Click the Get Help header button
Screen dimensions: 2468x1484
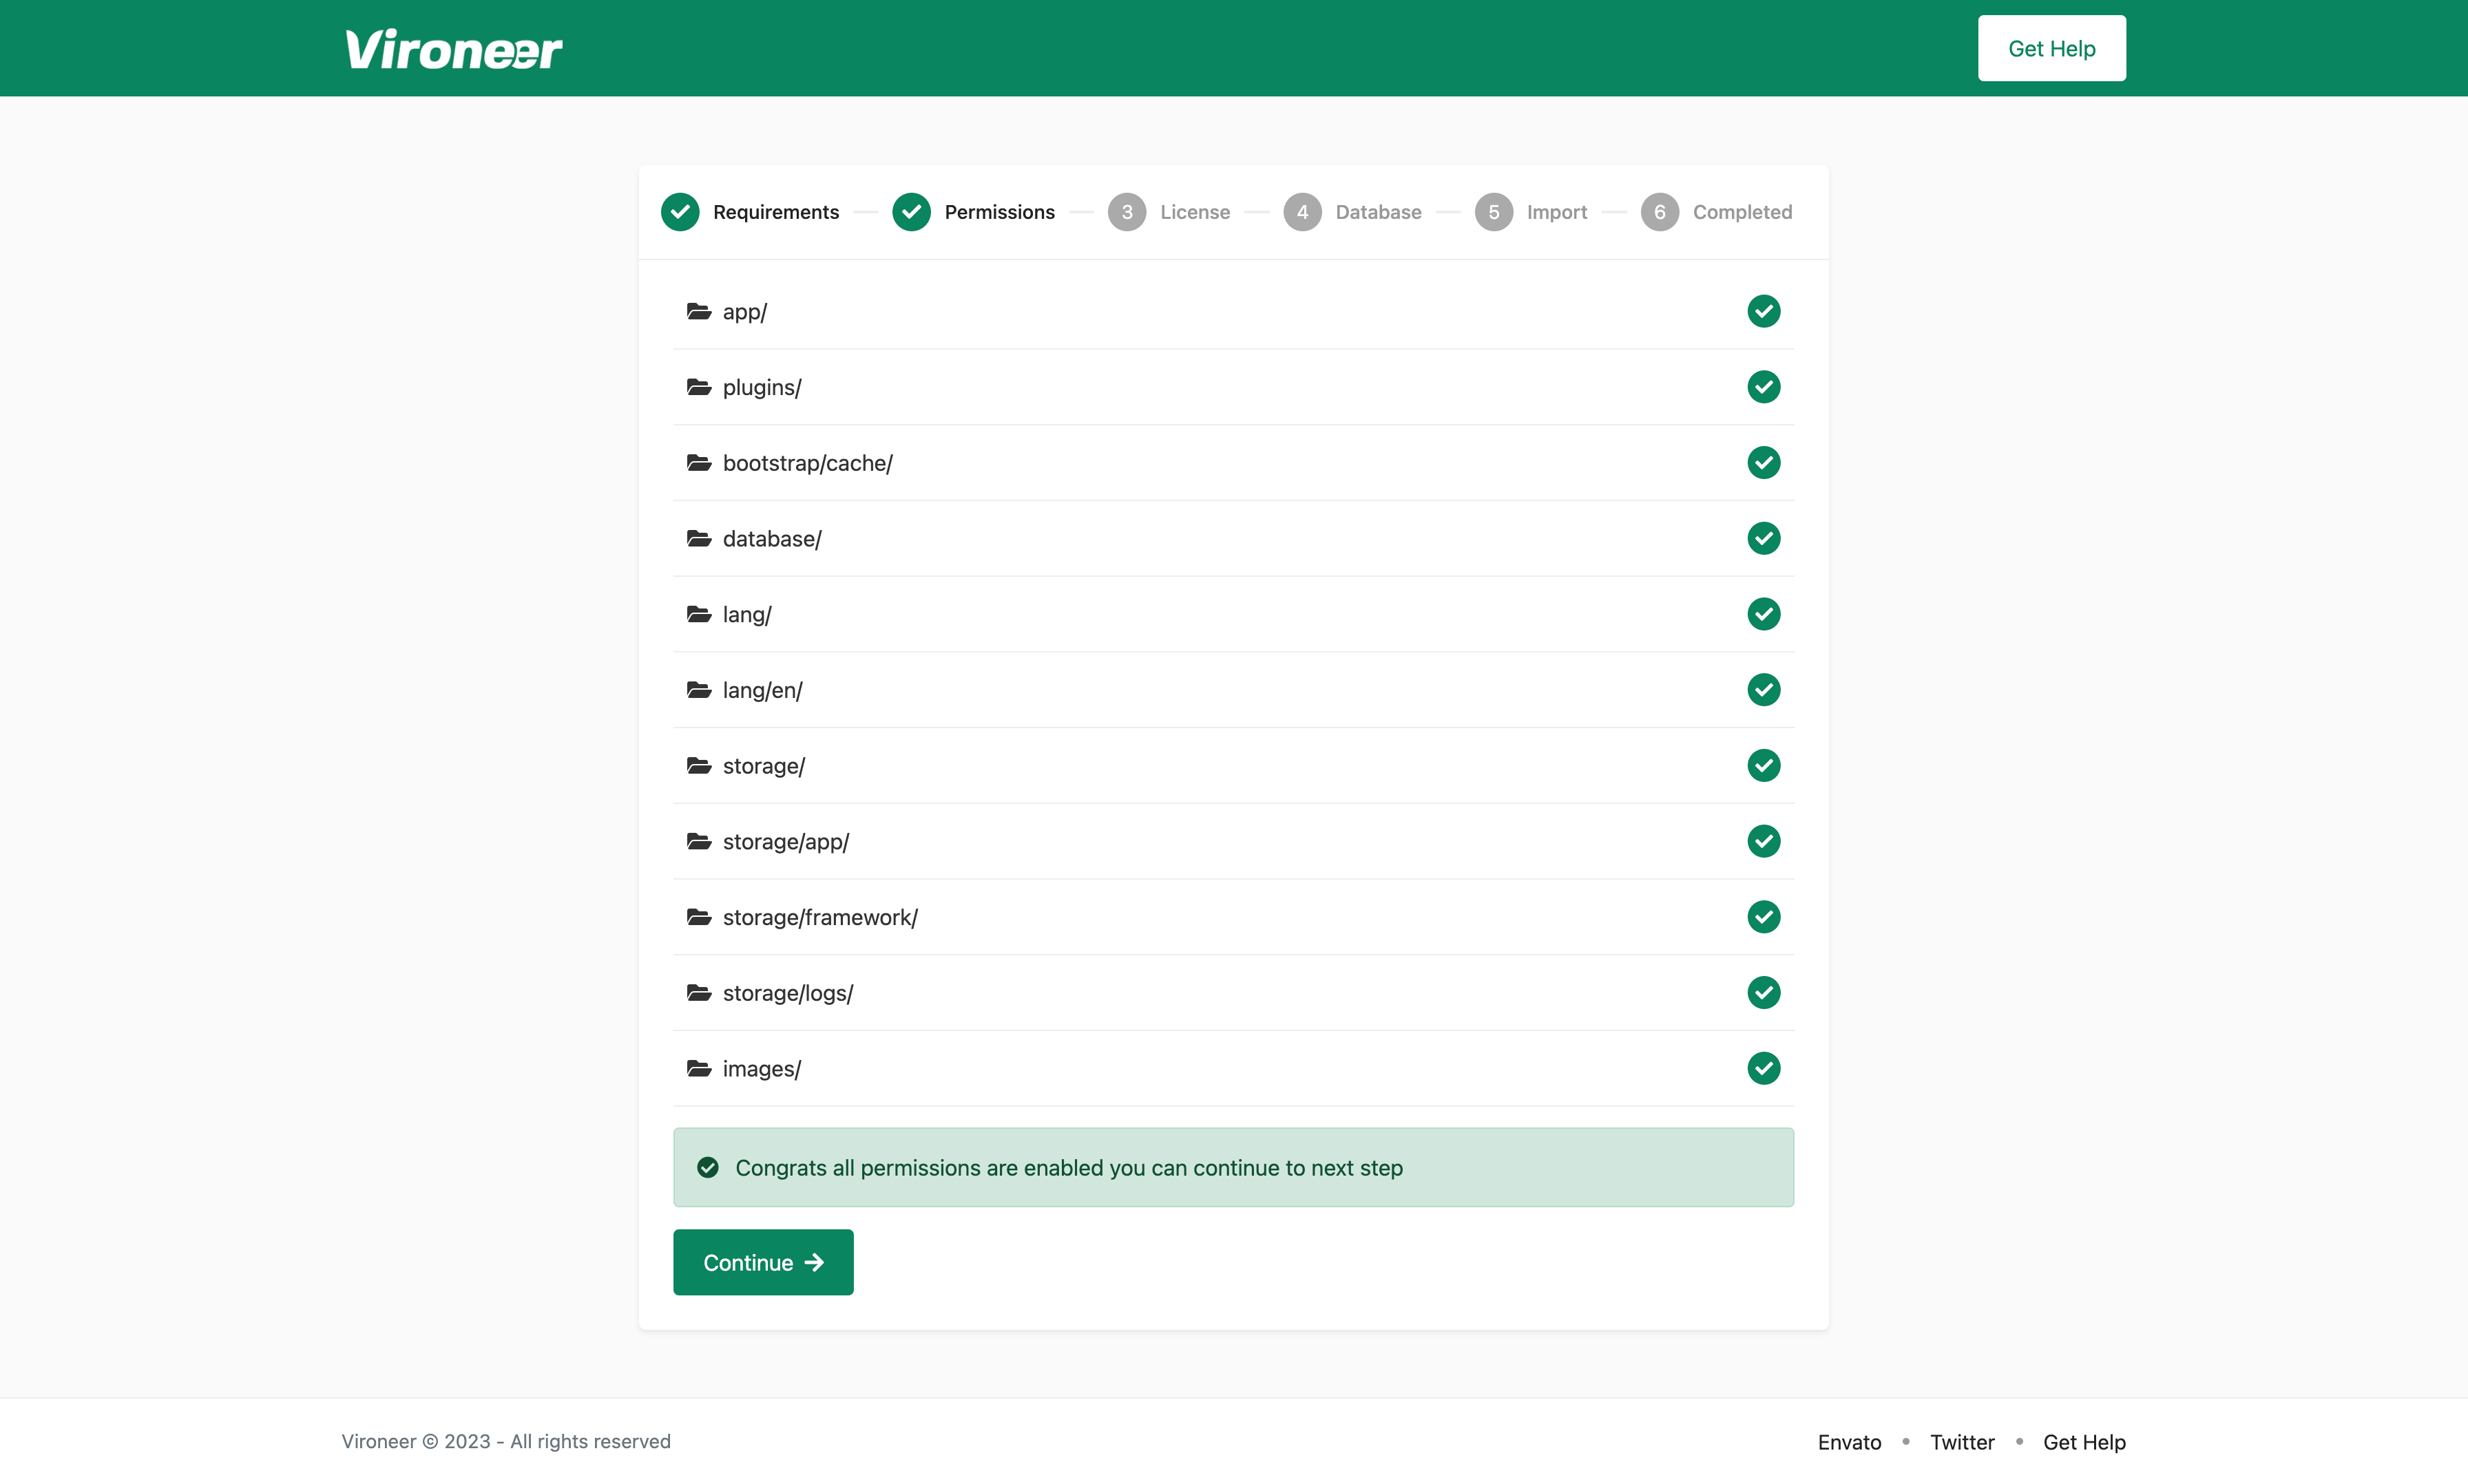(2051, 48)
